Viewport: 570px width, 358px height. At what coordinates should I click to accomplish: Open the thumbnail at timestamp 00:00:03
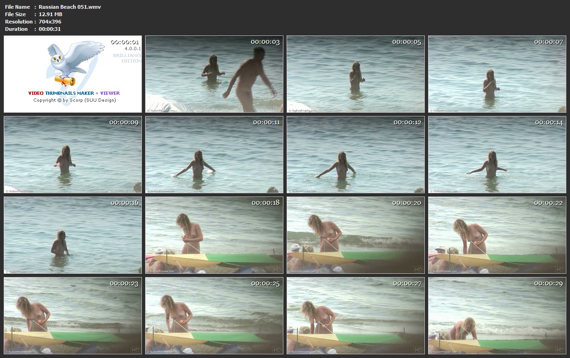coord(214,74)
